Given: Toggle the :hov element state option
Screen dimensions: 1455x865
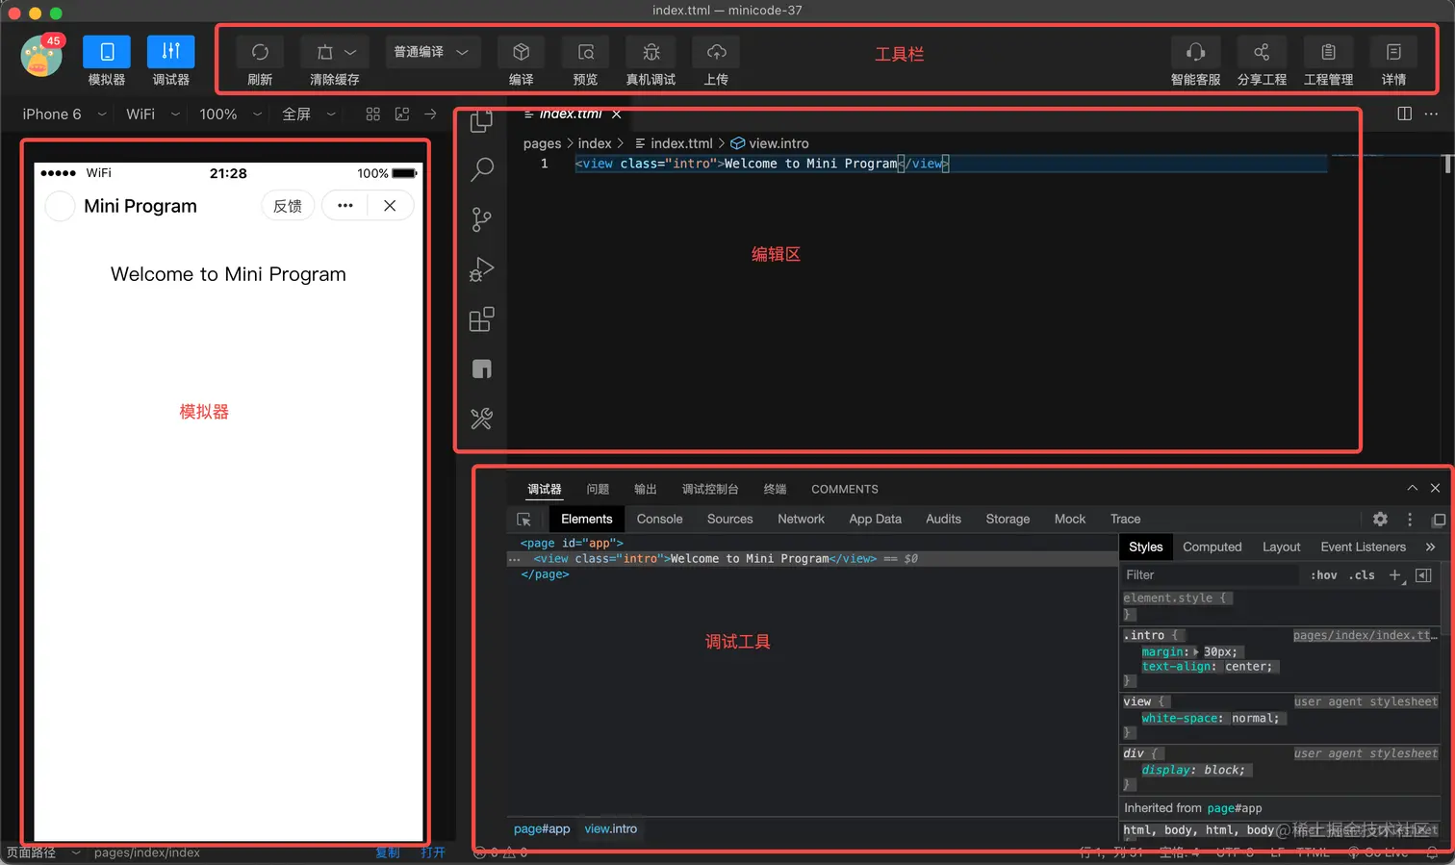Looking at the screenshot, I should pyautogui.click(x=1324, y=575).
